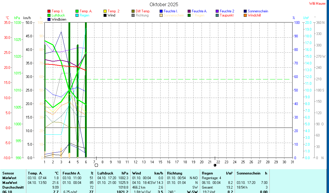Click the Windböen legend swatch
The image size is (329, 193).
(49, 19)
